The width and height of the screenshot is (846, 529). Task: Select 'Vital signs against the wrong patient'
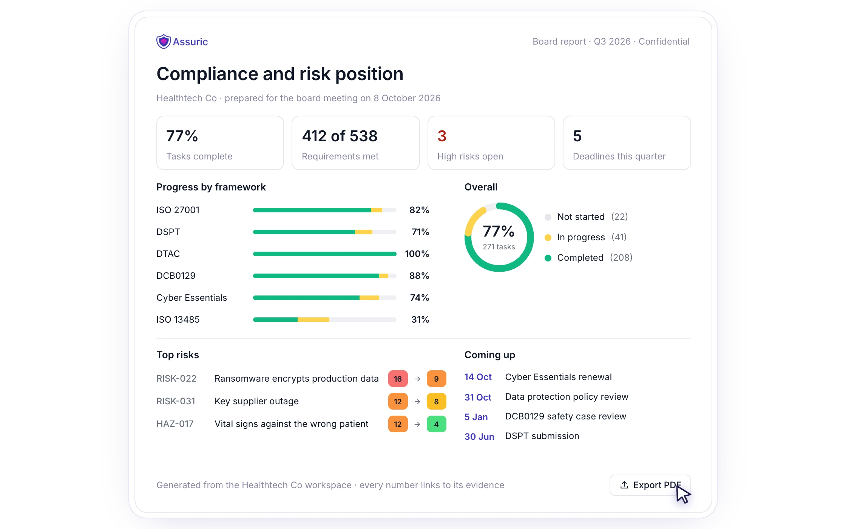click(x=291, y=424)
